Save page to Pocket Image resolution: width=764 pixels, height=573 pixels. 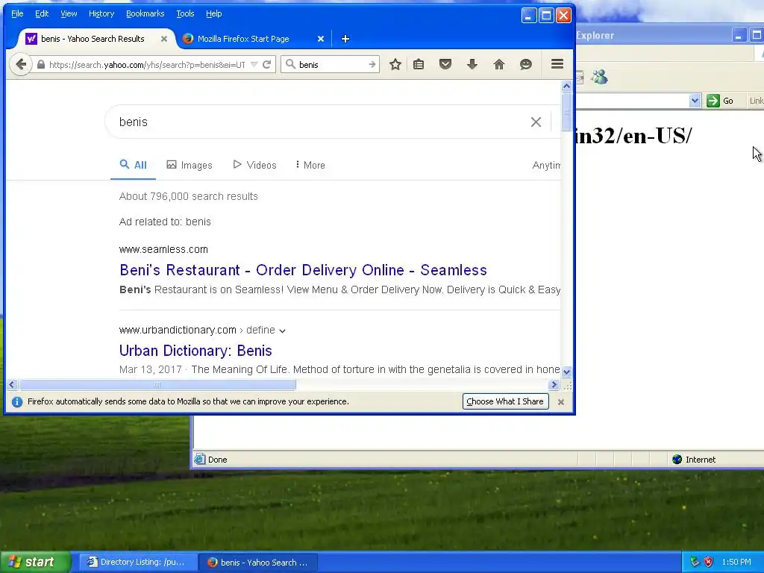445,64
